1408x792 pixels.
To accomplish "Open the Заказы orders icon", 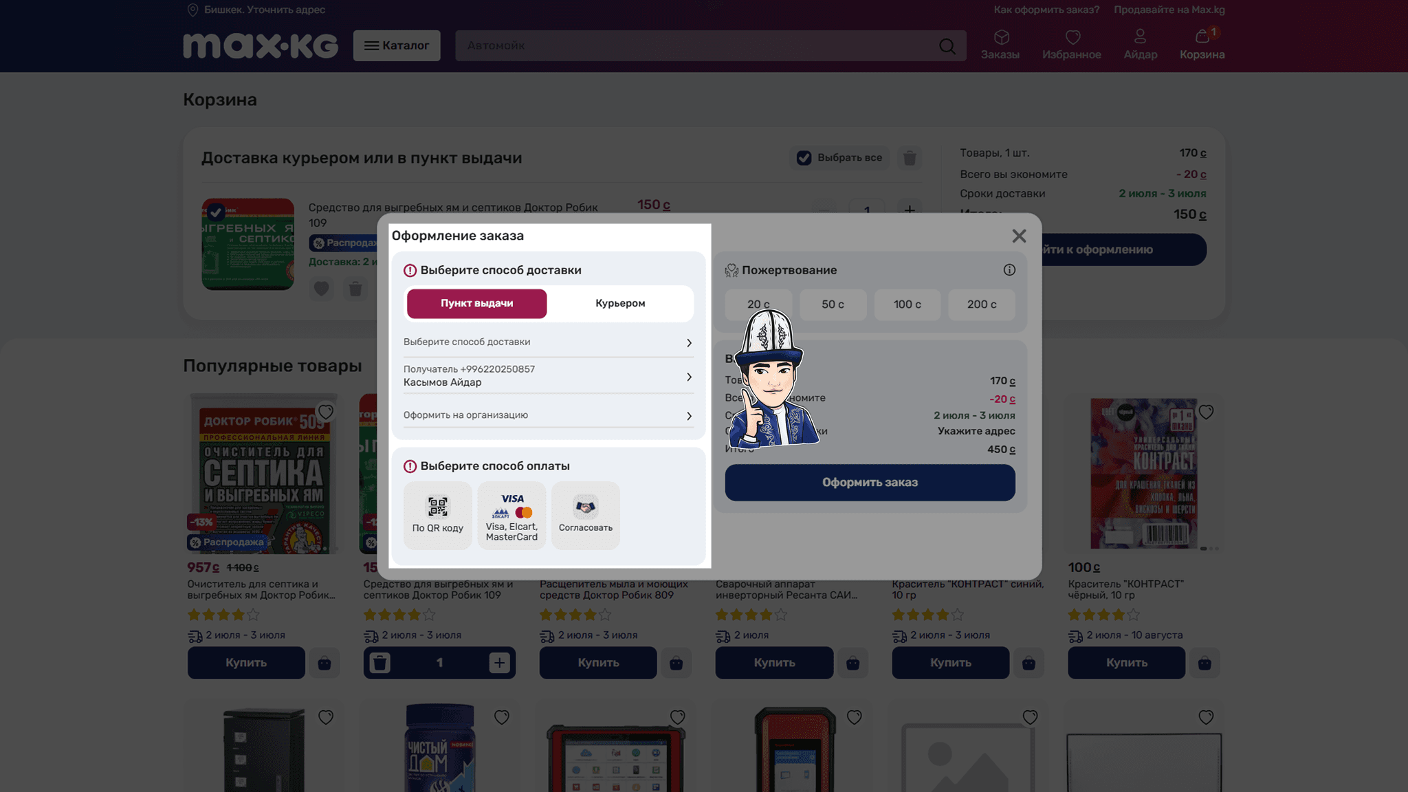I will pyautogui.click(x=1000, y=44).
